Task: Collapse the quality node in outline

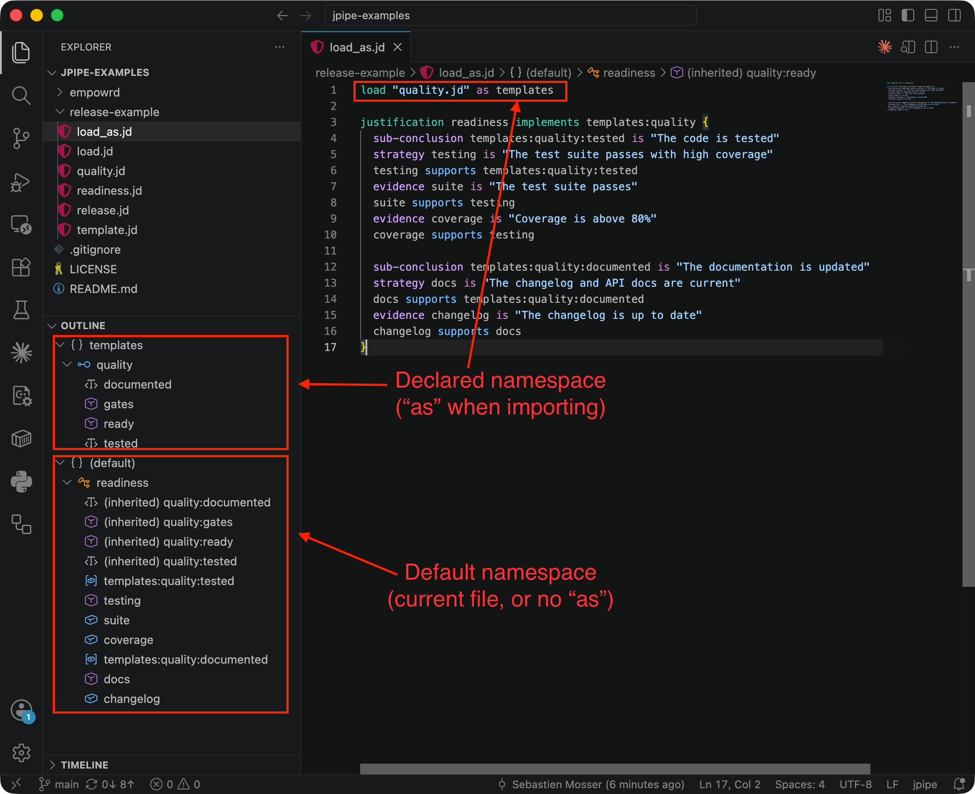Action: (x=67, y=364)
